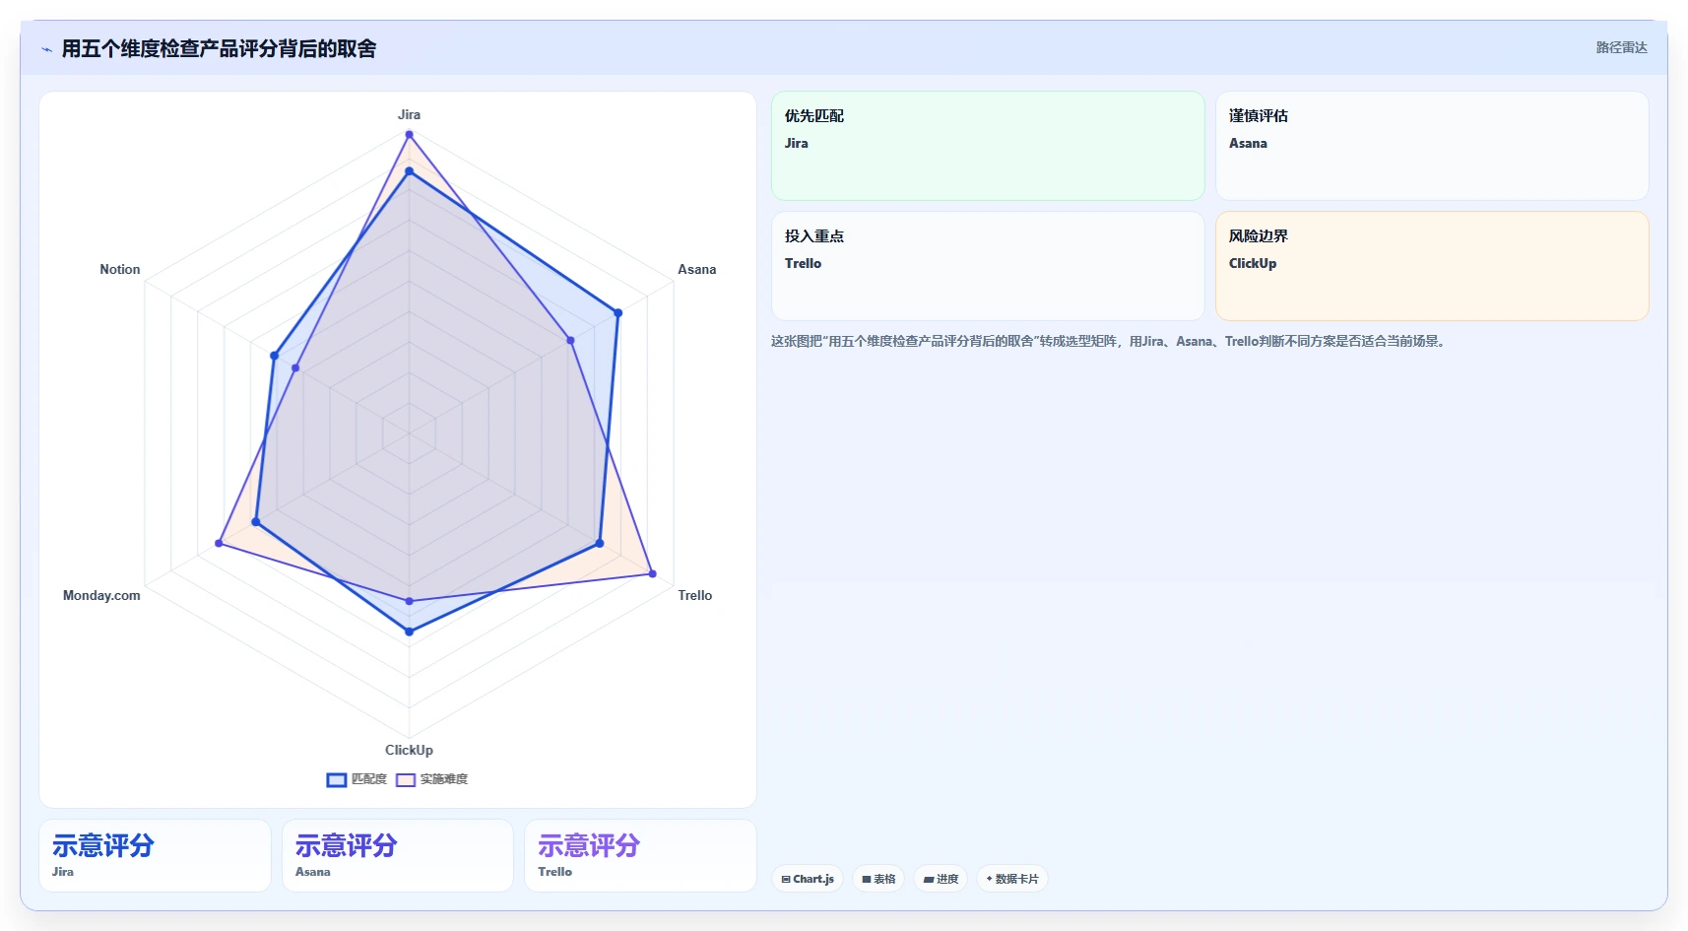Click the purple 实施难度 point on Jira axis
The height and width of the screenshot is (931, 1688).
pyautogui.click(x=409, y=135)
